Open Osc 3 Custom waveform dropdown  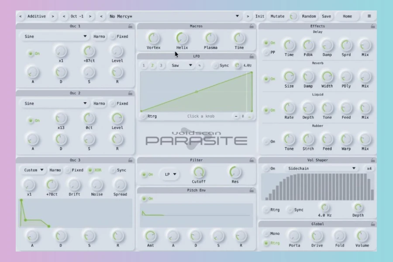click(x=34, y=170)
